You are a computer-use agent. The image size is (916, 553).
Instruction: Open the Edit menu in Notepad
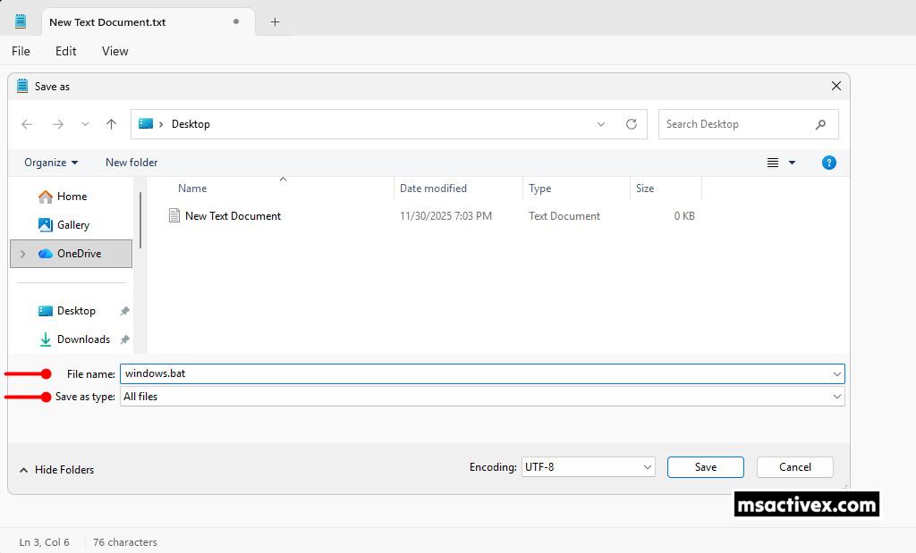coord(65,51)
